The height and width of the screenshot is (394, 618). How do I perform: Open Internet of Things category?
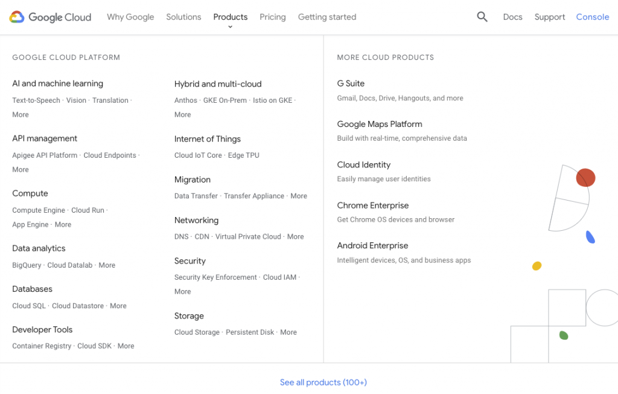coord(208,138)
